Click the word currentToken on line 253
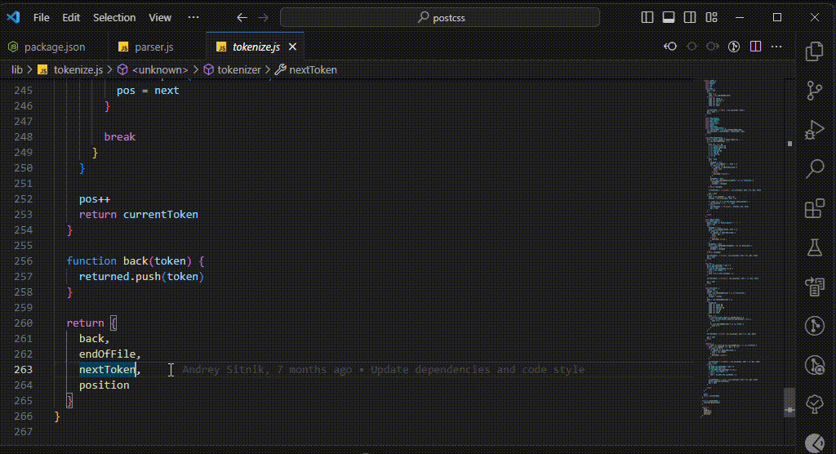Viewport: 836px width, 454px height. point(161,215)
